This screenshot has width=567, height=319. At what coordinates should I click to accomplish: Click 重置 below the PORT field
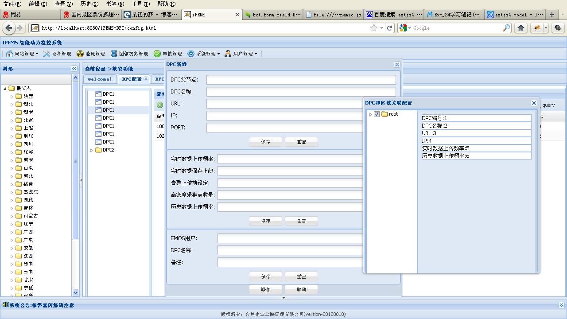point(302,142)
